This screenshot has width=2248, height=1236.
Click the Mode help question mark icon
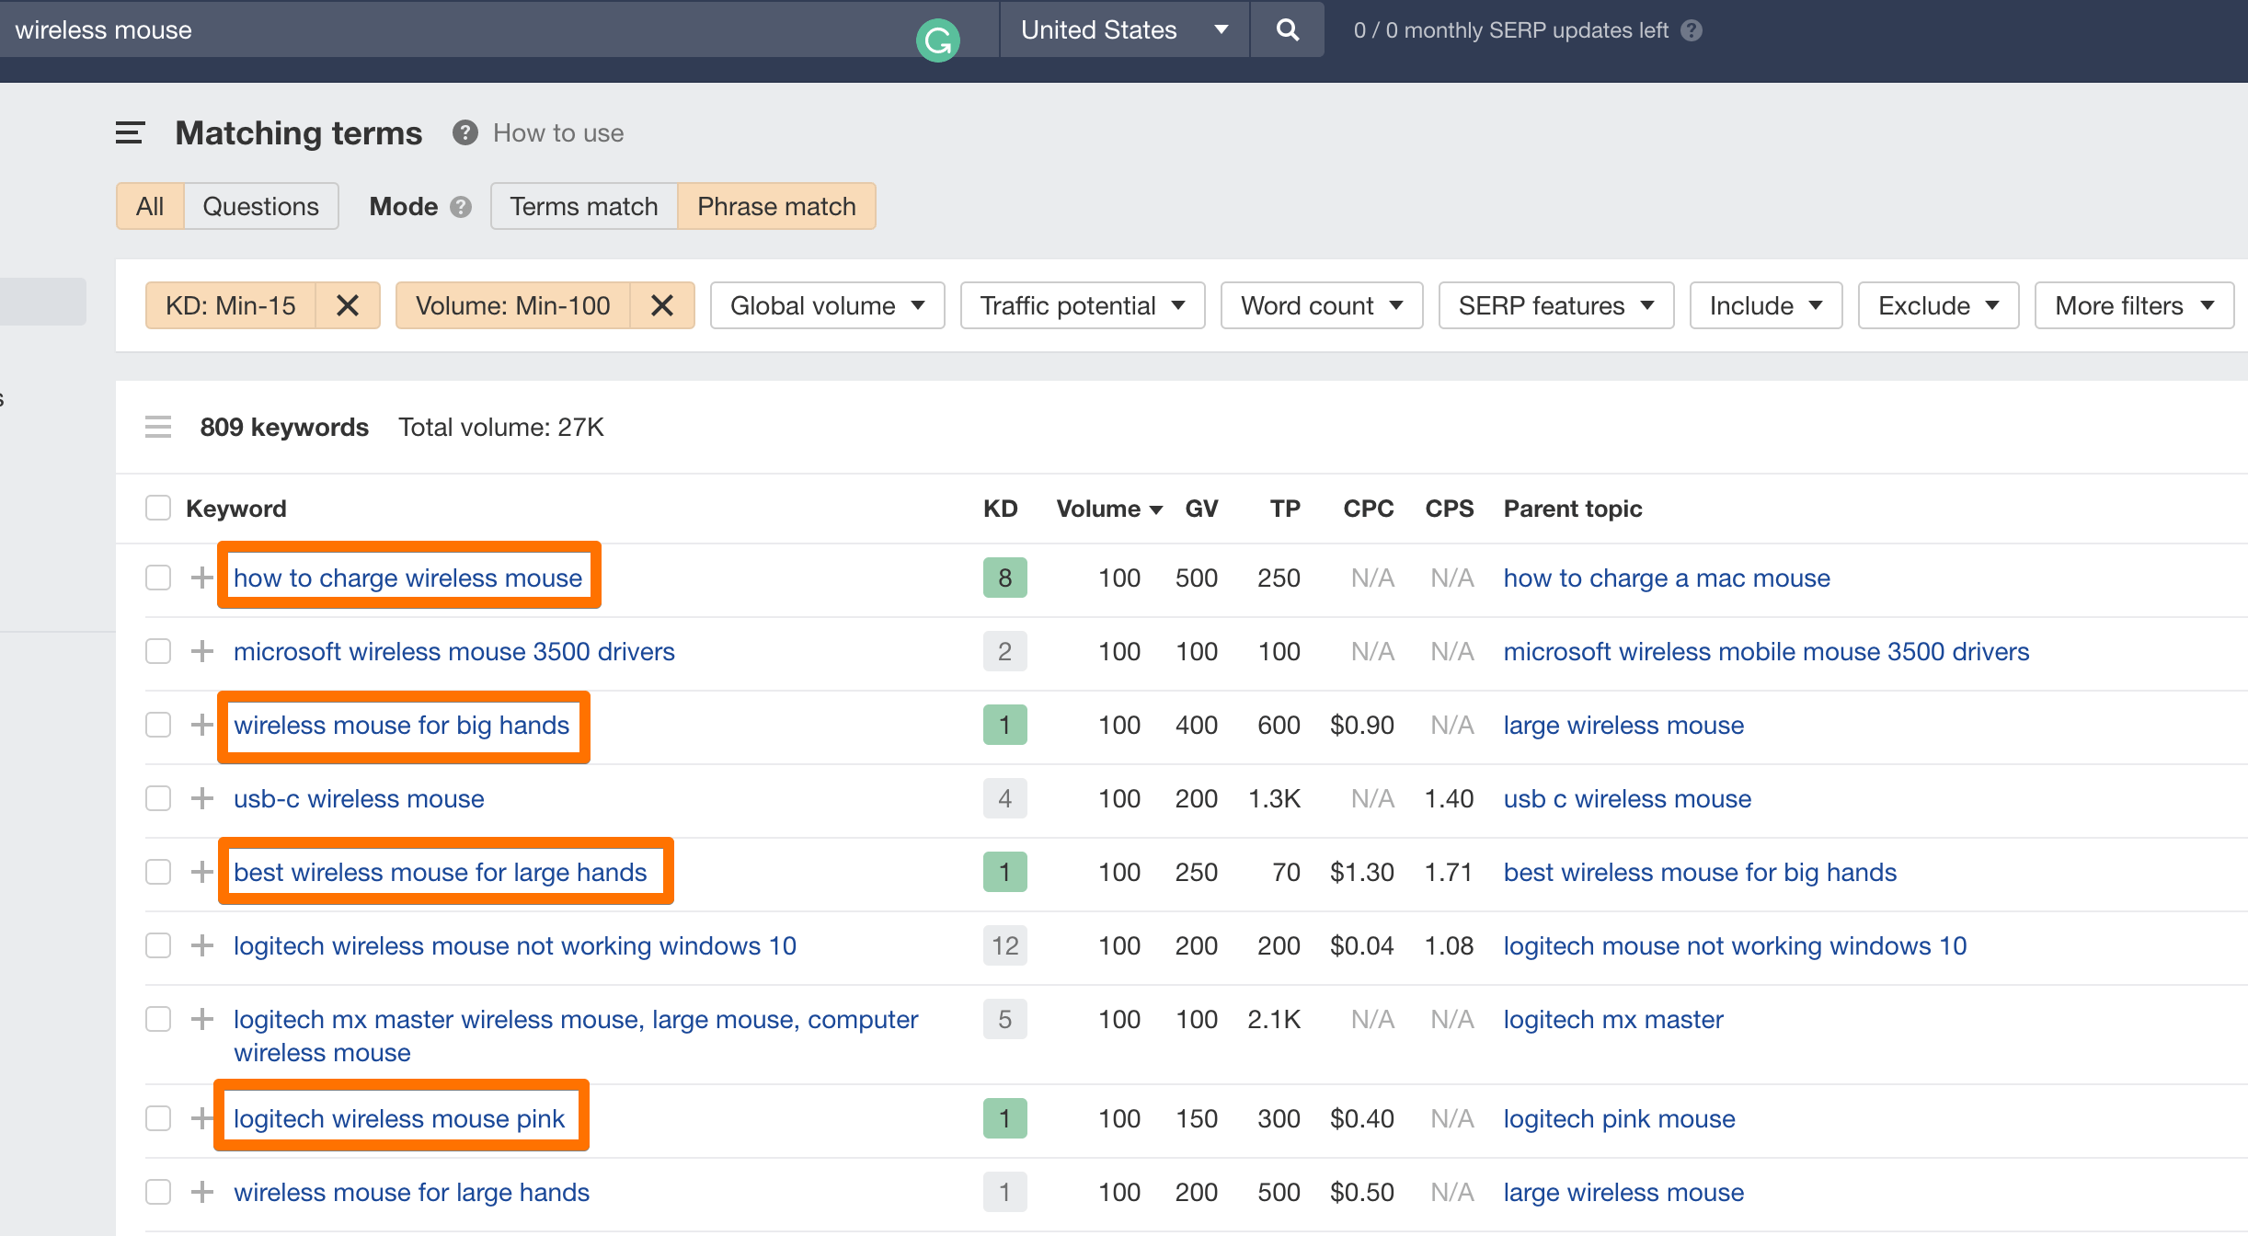462,207
